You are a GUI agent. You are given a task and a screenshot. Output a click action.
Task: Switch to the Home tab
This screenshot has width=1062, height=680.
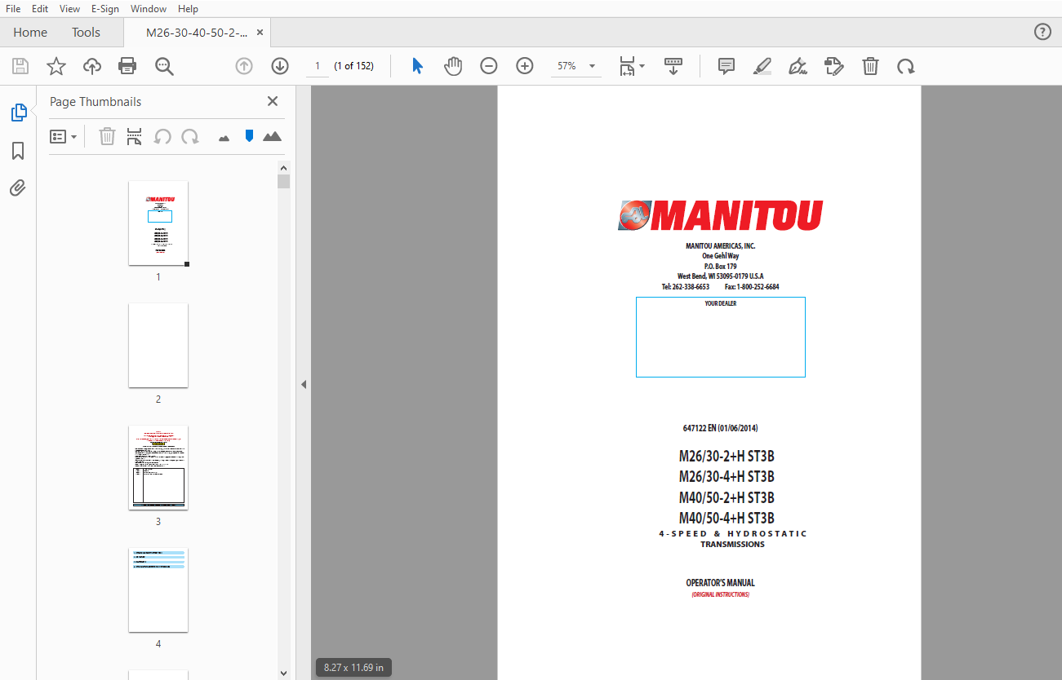[x=30, y=33]
